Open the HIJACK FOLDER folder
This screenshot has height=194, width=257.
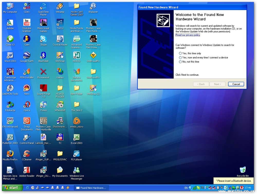tap(60, 91)
